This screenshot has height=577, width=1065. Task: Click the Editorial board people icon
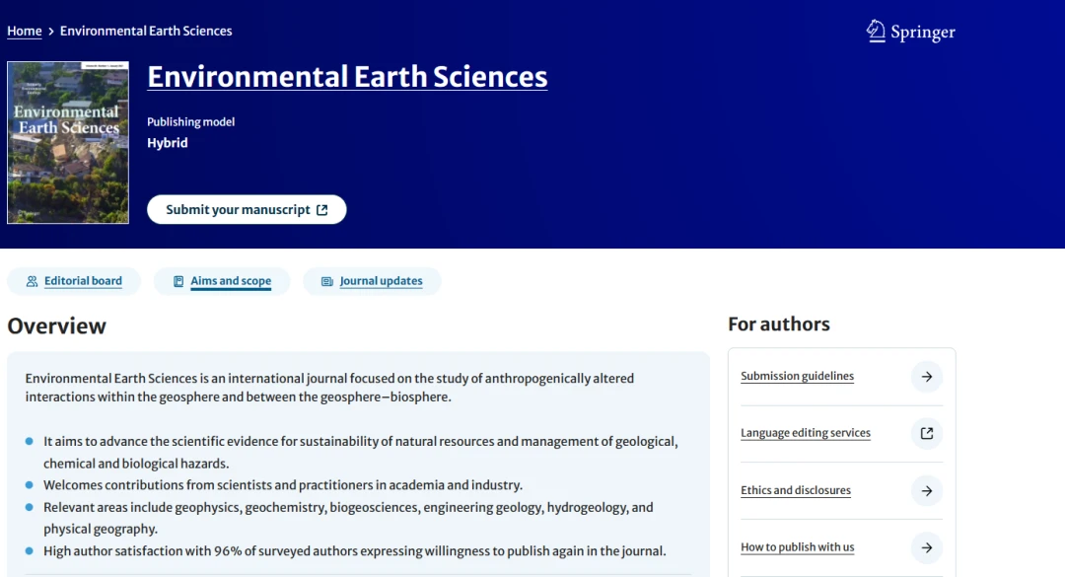32,281
